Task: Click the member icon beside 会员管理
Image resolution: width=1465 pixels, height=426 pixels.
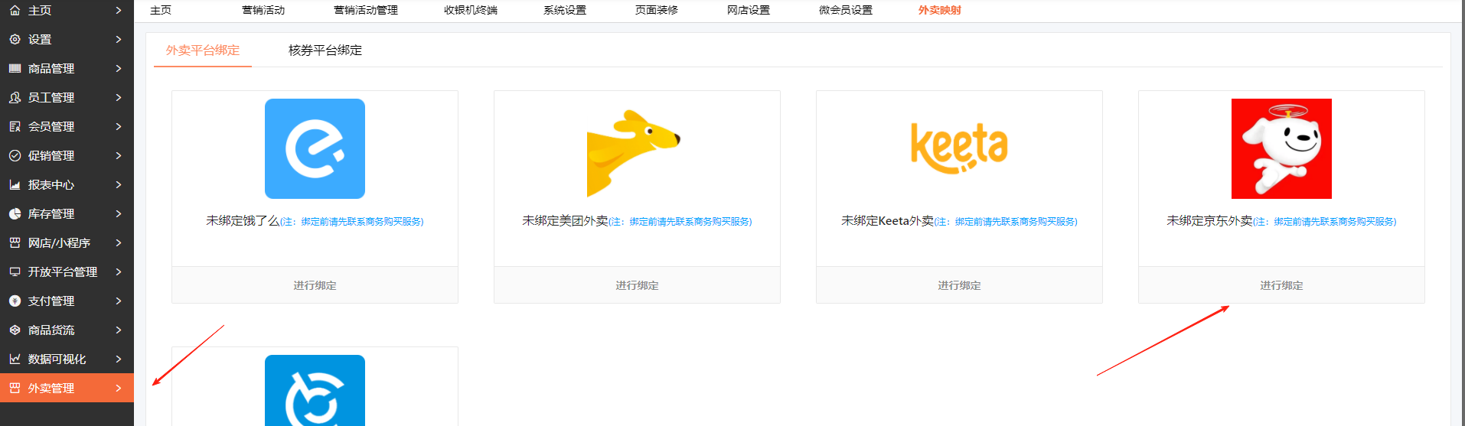Action: click(x=15, y=126)
